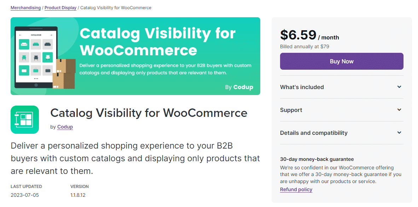Screen dimensions: 418x207
Task: Open the Refund policy link
Action: point(296,189)
